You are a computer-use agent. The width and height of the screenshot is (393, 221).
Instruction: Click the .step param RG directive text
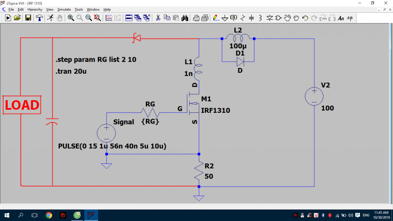(96, 60)
